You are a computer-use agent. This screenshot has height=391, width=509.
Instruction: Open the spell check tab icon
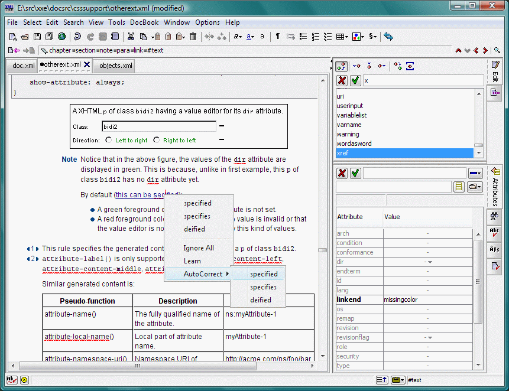[495, 233]
